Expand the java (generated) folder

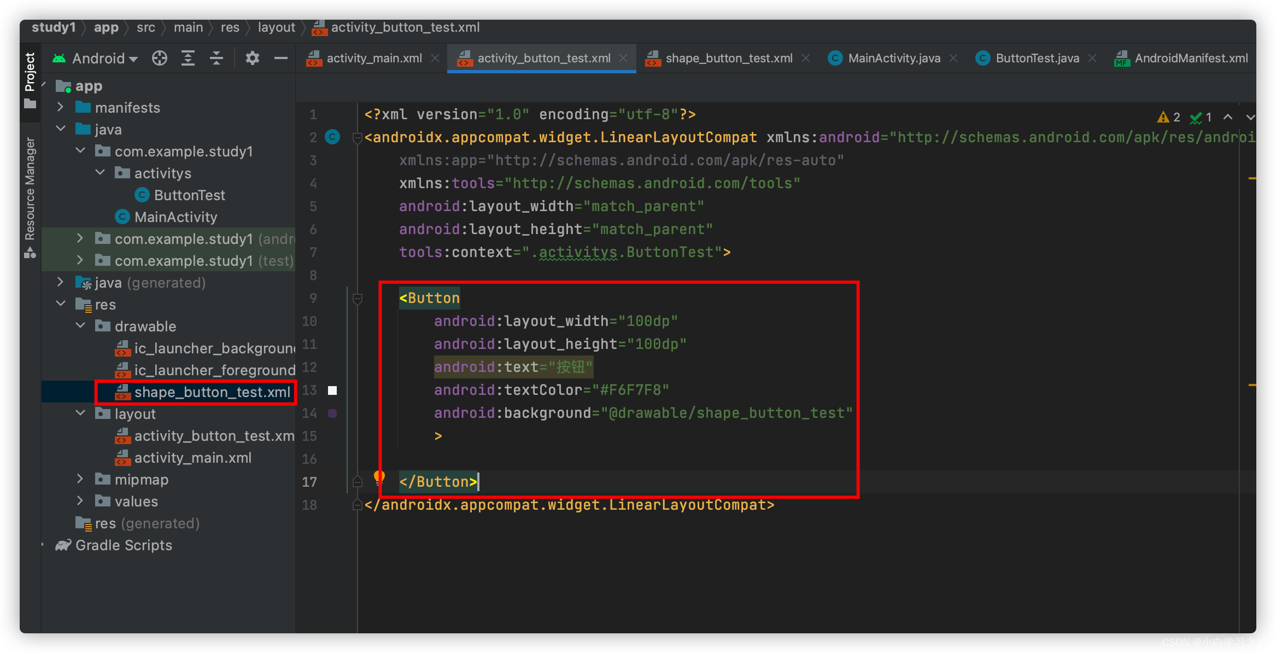click(61, 282)
